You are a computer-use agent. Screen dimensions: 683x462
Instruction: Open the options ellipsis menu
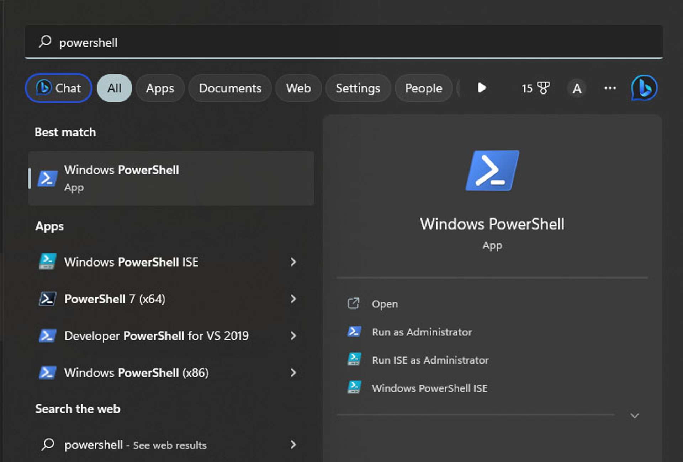[x=610, y=88]
